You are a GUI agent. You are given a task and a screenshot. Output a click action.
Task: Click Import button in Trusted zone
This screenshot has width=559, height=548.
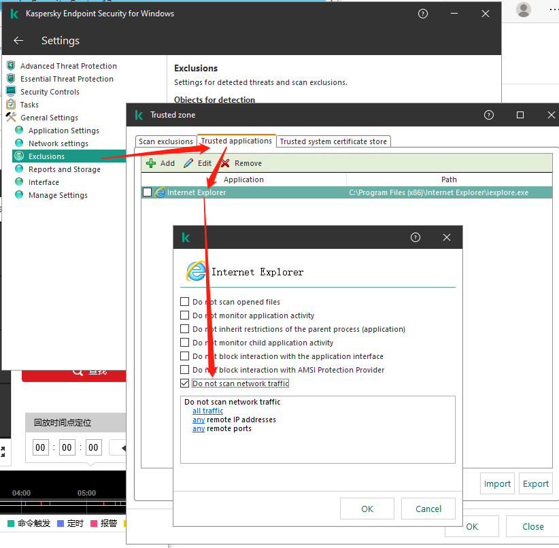(497, 483)
